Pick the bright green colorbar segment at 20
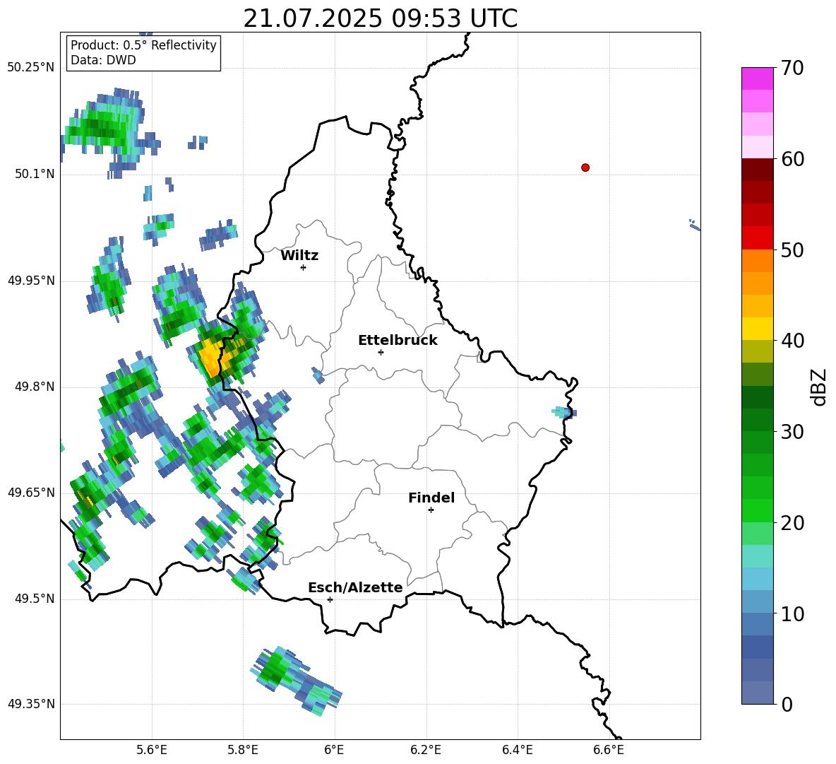This screenshot has height=764, width=836. coord(757,510)
